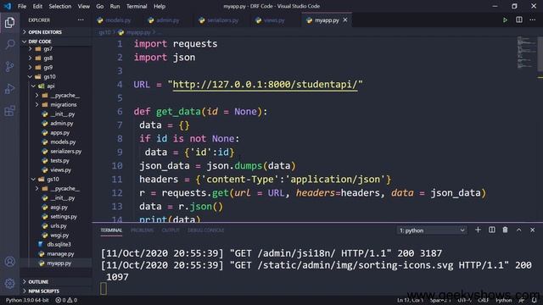
Task: Open the Run and Debug view
Action: click(9, 89)
